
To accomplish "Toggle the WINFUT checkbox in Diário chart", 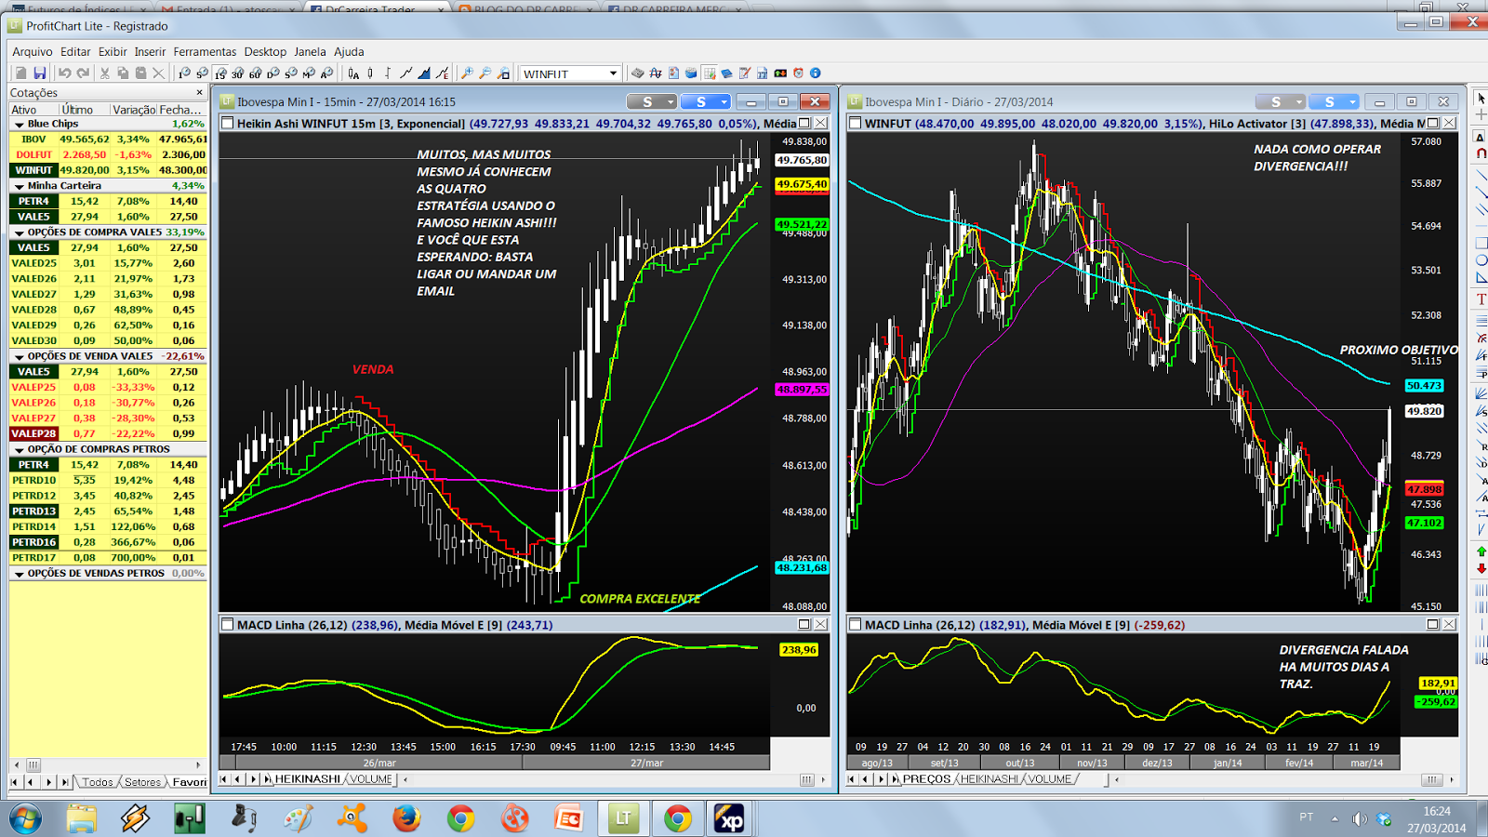I will click(855, 123).
